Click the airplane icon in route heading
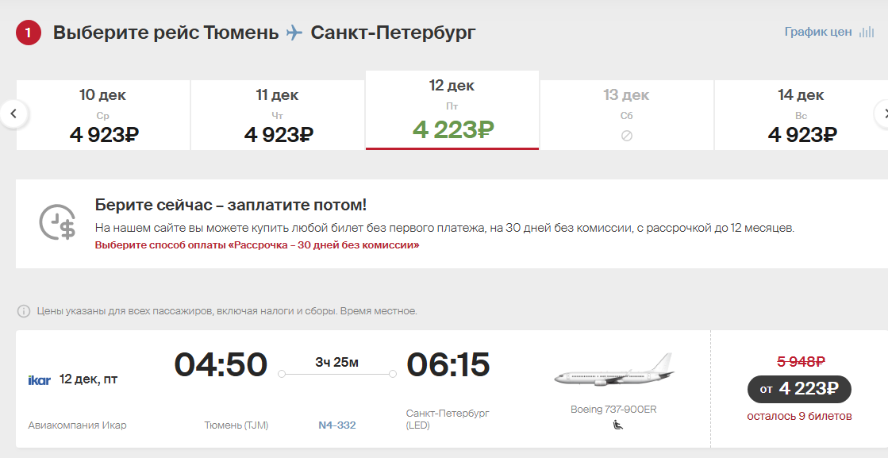 click(294, 33)
